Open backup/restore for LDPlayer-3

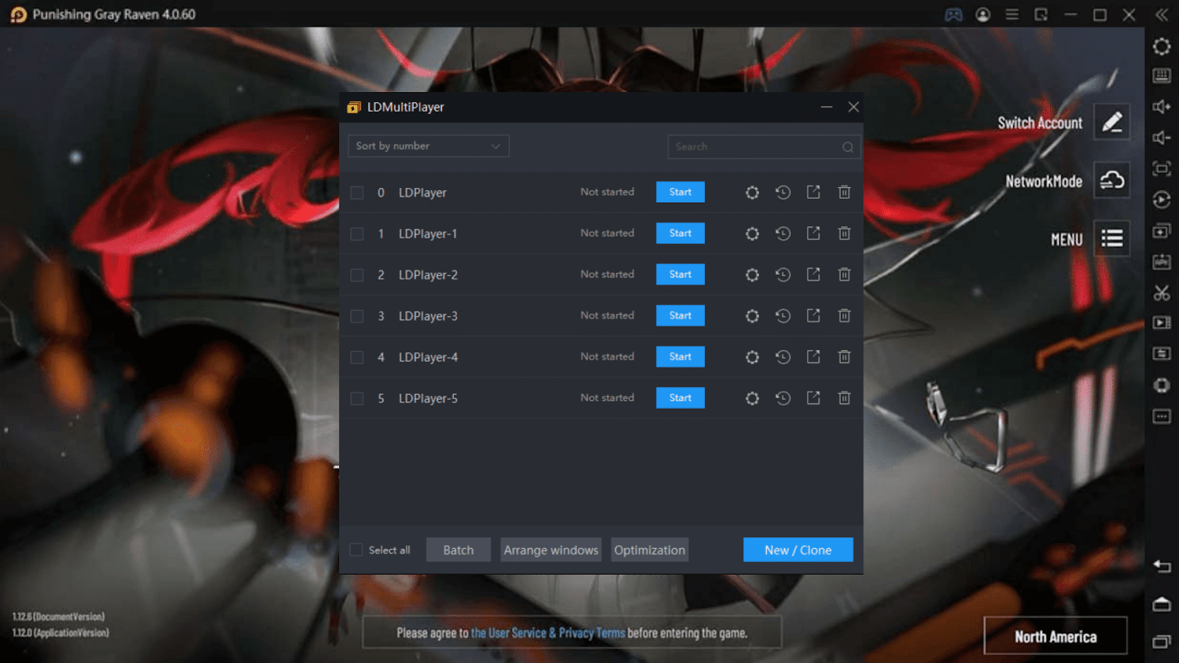[x=783, y=316]
